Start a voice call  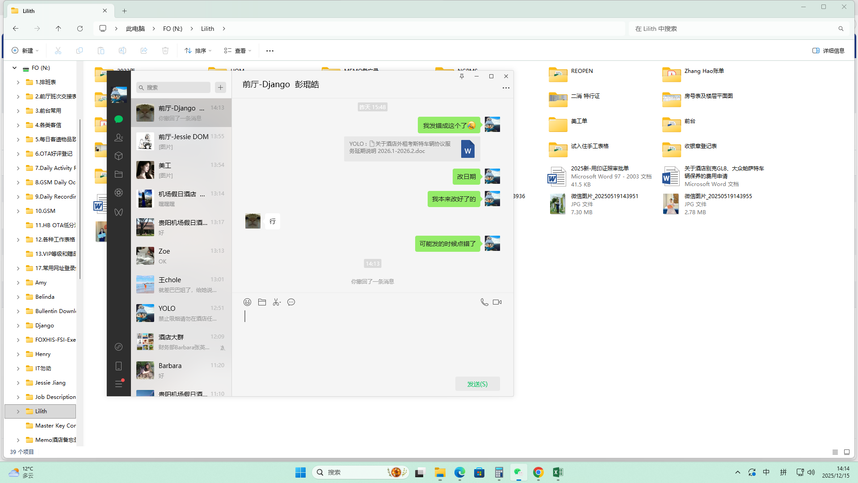[484, 302]
